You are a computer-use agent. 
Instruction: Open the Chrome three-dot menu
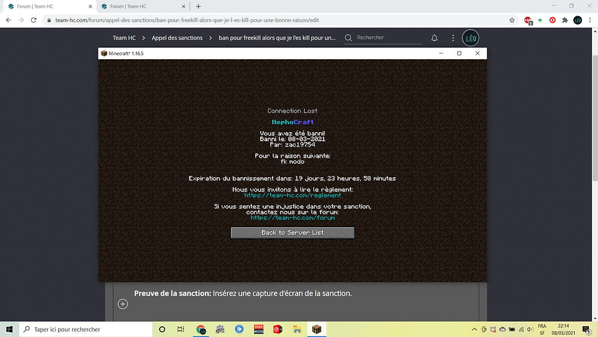[590, 20]
